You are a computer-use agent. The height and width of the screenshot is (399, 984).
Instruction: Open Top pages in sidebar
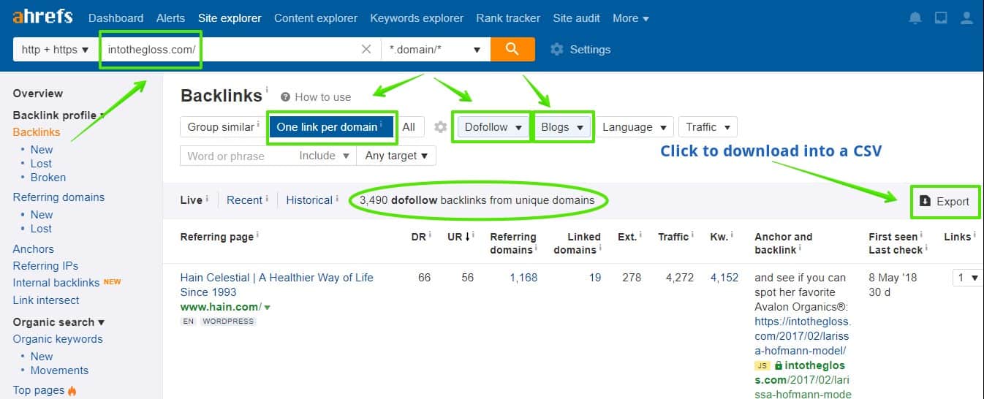pyautogui.click(x=39, y=390)
